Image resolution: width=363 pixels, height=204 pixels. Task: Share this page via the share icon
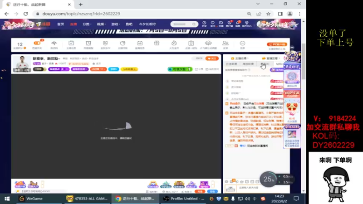259,14
